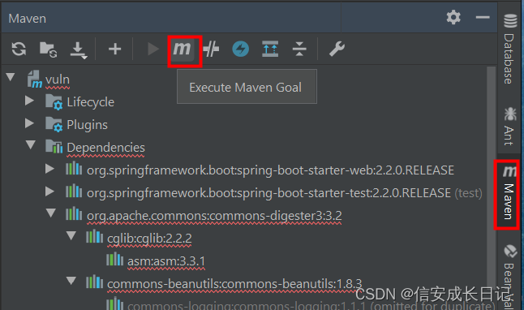
Task: Select asm:asm:3.3.1 entry
Action: (166, 261)
